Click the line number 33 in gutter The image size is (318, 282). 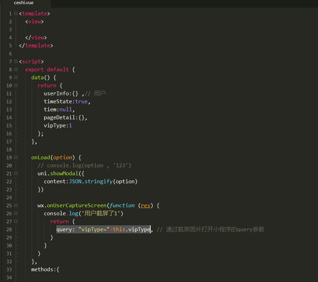(x=9, y=269)
